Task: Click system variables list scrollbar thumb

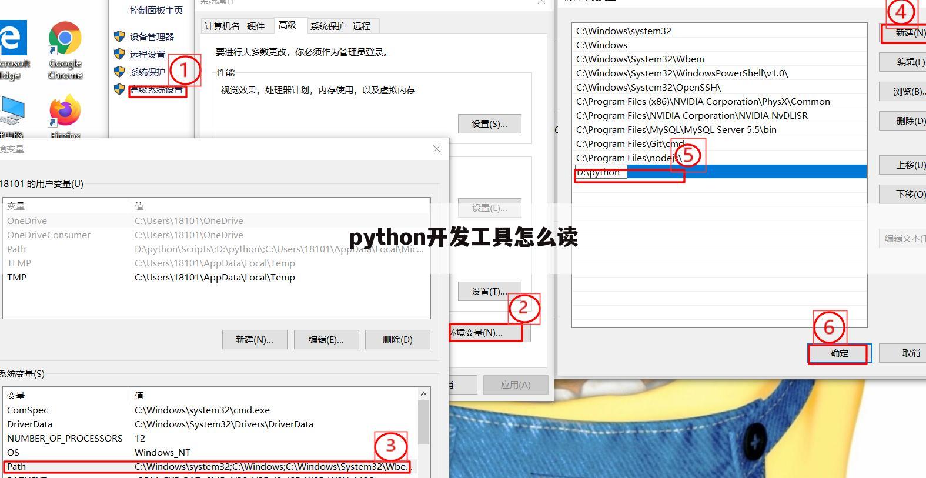Action: click(424, 422)
